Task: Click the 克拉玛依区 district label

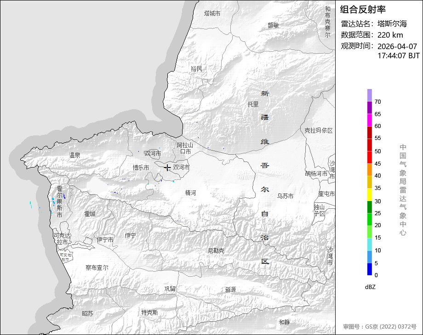Action: click(x=318, y=130)
